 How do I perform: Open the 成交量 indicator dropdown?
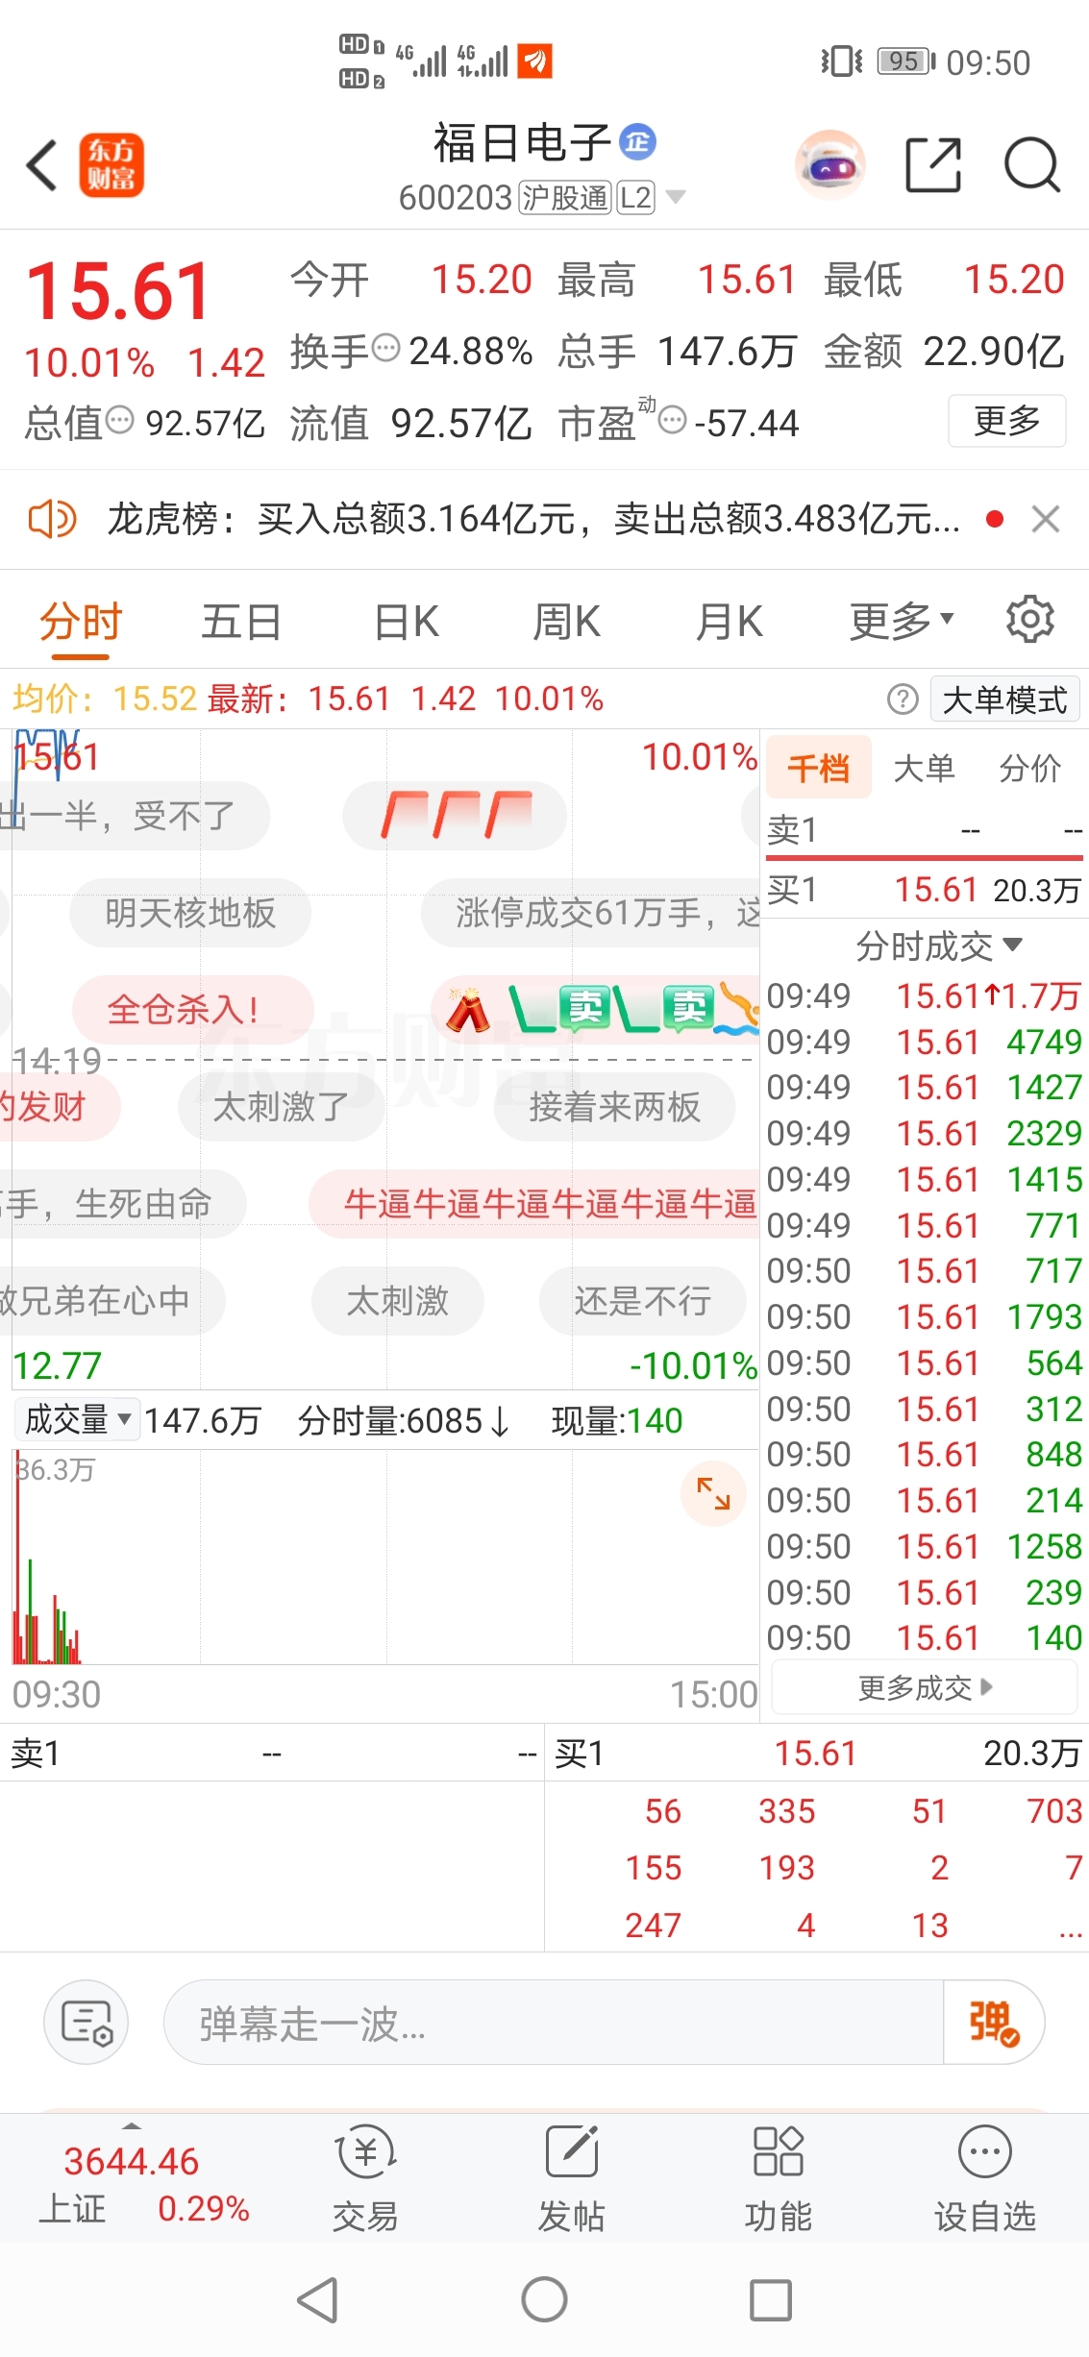click(78, 1419)
